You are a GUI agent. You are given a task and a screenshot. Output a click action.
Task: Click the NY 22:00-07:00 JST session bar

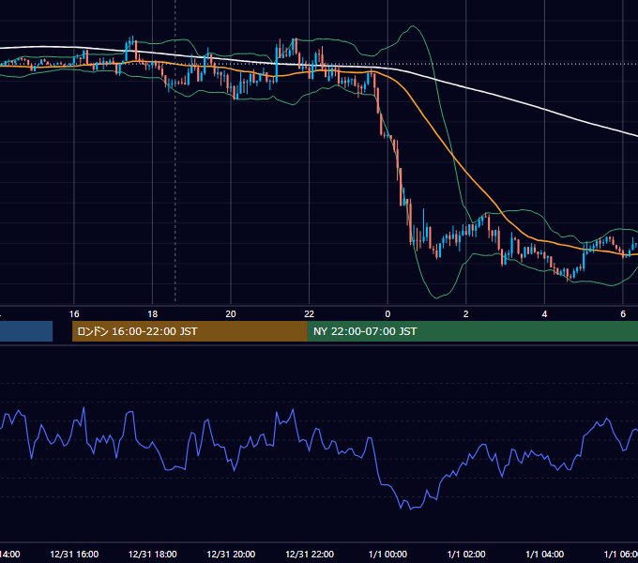472,331
